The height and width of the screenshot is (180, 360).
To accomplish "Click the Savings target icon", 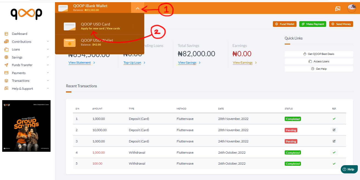I will pyautogui.click(x=6, y=57).
